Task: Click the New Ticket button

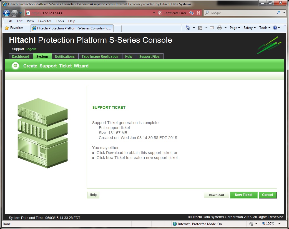Action: 244,195
